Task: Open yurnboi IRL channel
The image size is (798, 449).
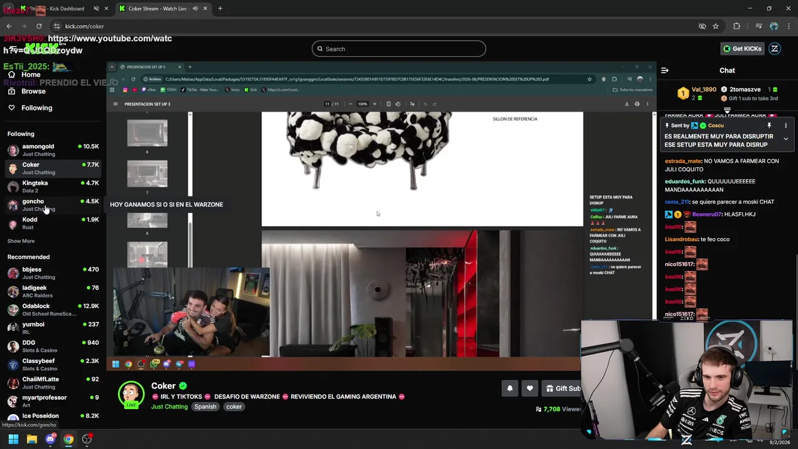Action: 53,328
